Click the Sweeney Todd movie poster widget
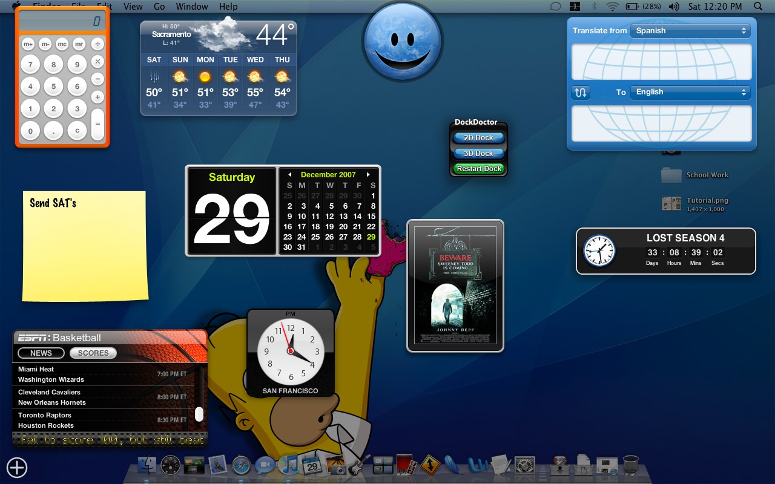The width and height of the screenshot is (775, 484). [x=455, y=286]
